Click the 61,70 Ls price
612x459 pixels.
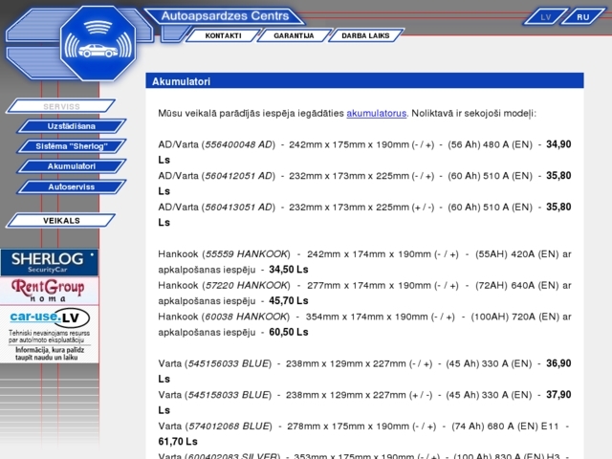coord(178,442)
